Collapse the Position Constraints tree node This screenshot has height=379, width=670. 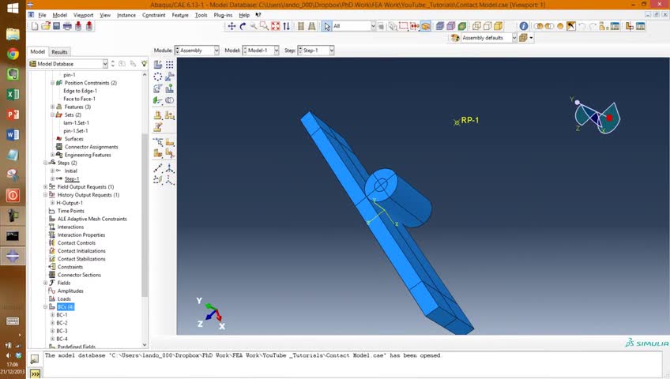[x=53, y=83]
